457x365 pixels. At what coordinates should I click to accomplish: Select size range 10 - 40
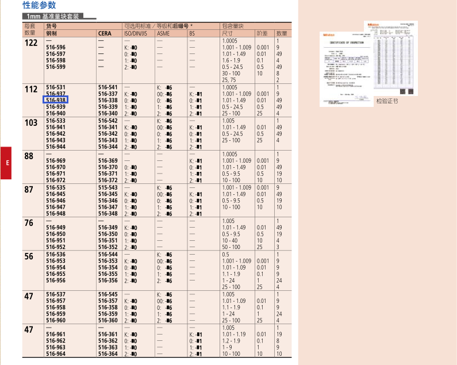point(230,240)
